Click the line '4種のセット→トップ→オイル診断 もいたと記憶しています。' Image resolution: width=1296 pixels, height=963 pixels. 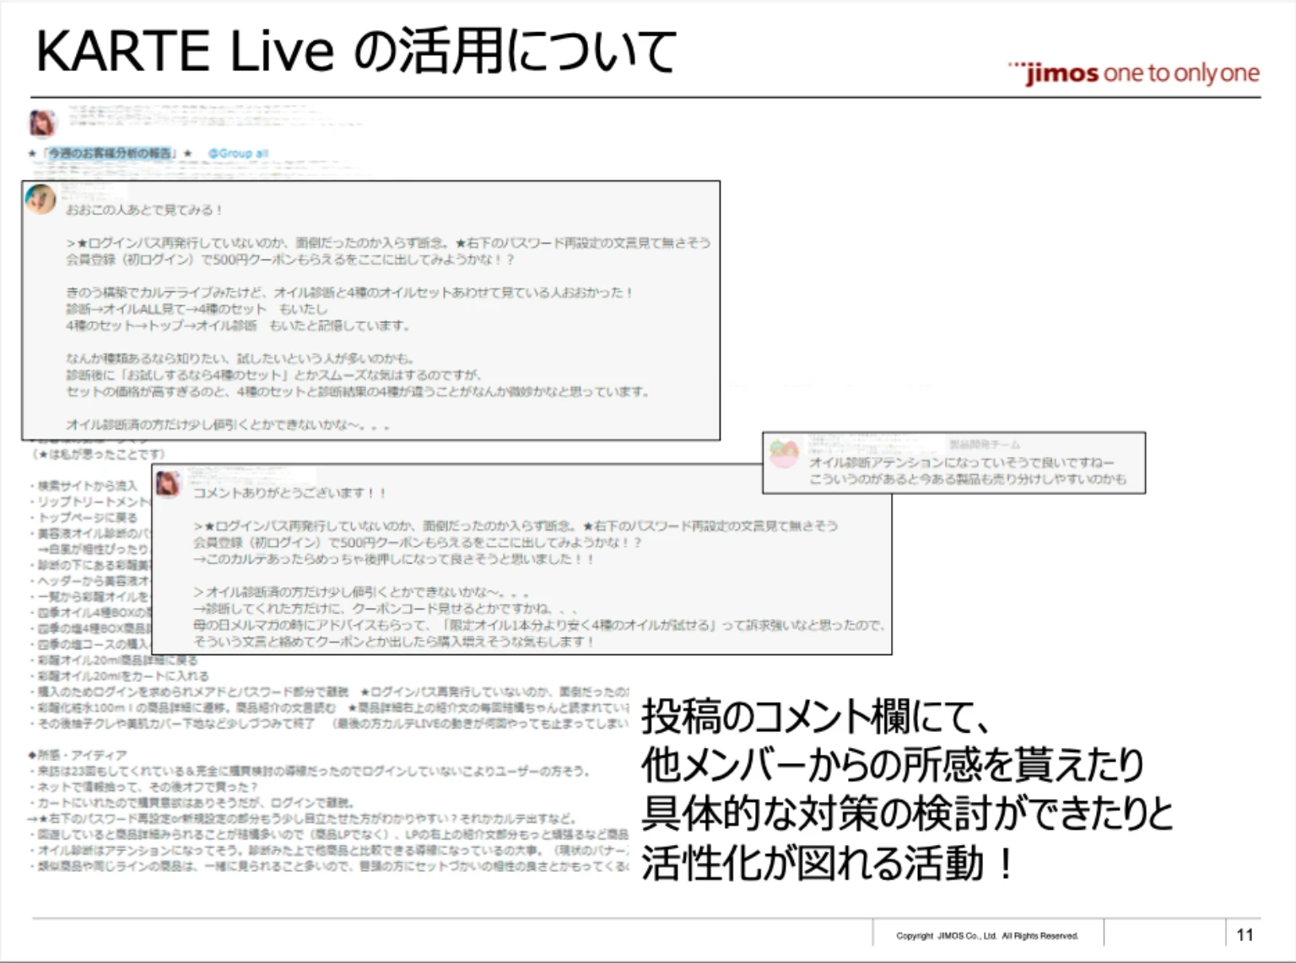(x=238, y=325)
